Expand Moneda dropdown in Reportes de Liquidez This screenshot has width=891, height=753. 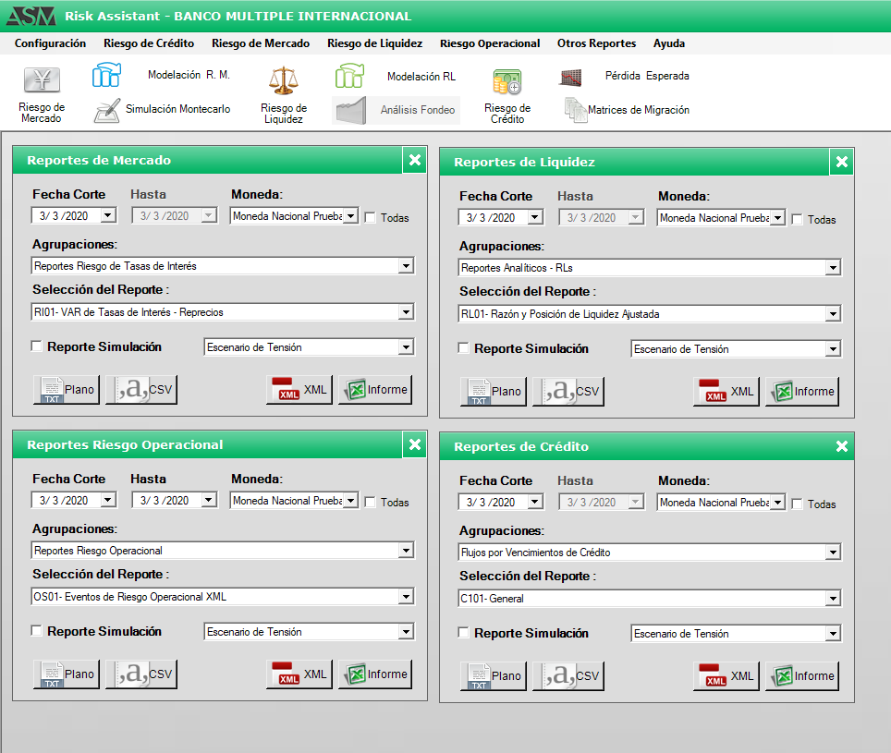pos(777,218)
